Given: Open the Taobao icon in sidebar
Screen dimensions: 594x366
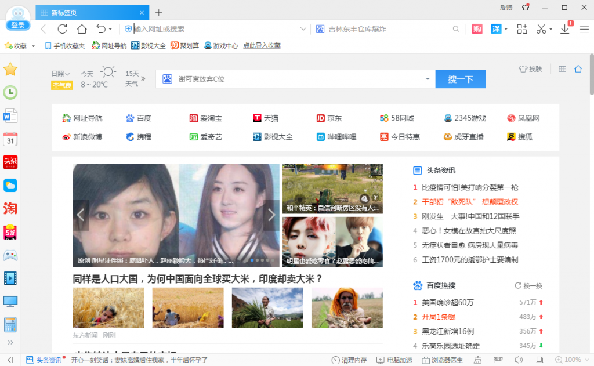Looking at the screenshot, I should click(x=10, y=208).
